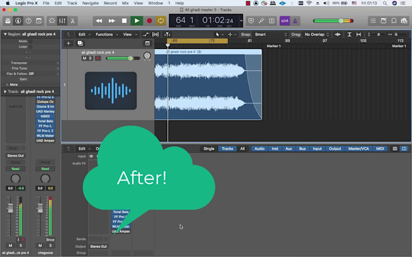Click the track header pan knob

147,56
